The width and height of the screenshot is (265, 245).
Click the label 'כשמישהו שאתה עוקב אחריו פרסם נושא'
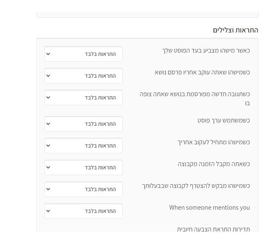202,72
